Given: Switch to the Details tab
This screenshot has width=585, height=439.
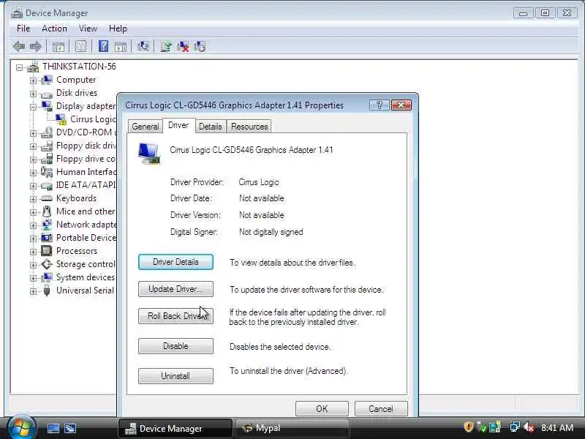Looking at the screenshot, I should click(x=211, y=127).
